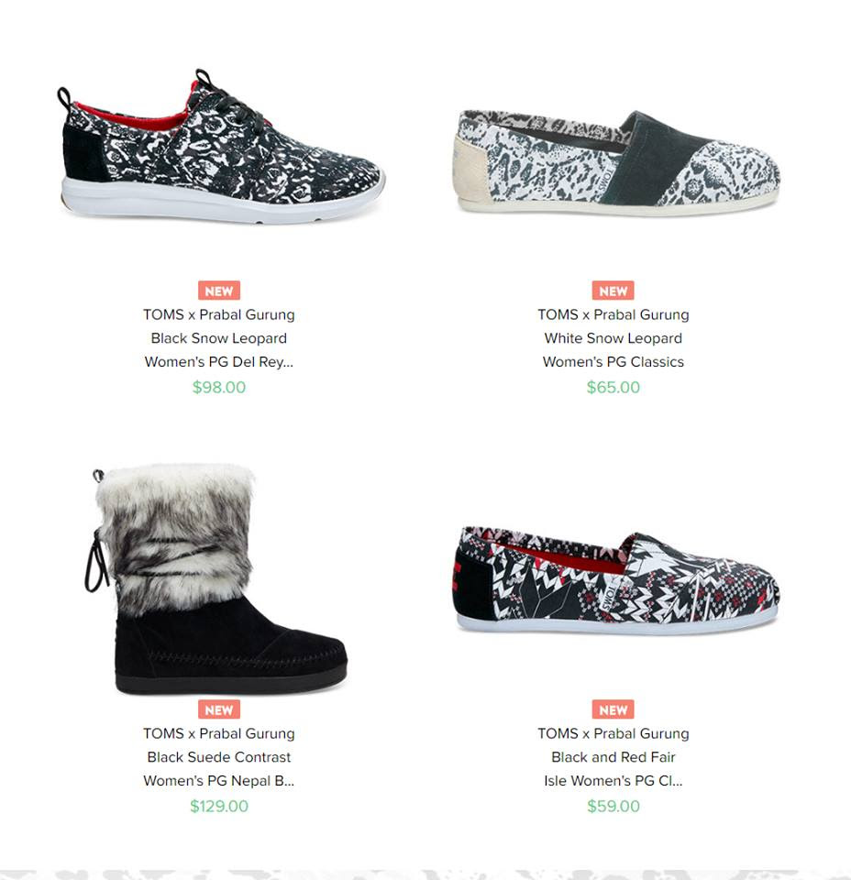Viewport: 851px width, 880px height.
Task: Open the fur-trimmed black suede boot image
Action: [216, 579]
